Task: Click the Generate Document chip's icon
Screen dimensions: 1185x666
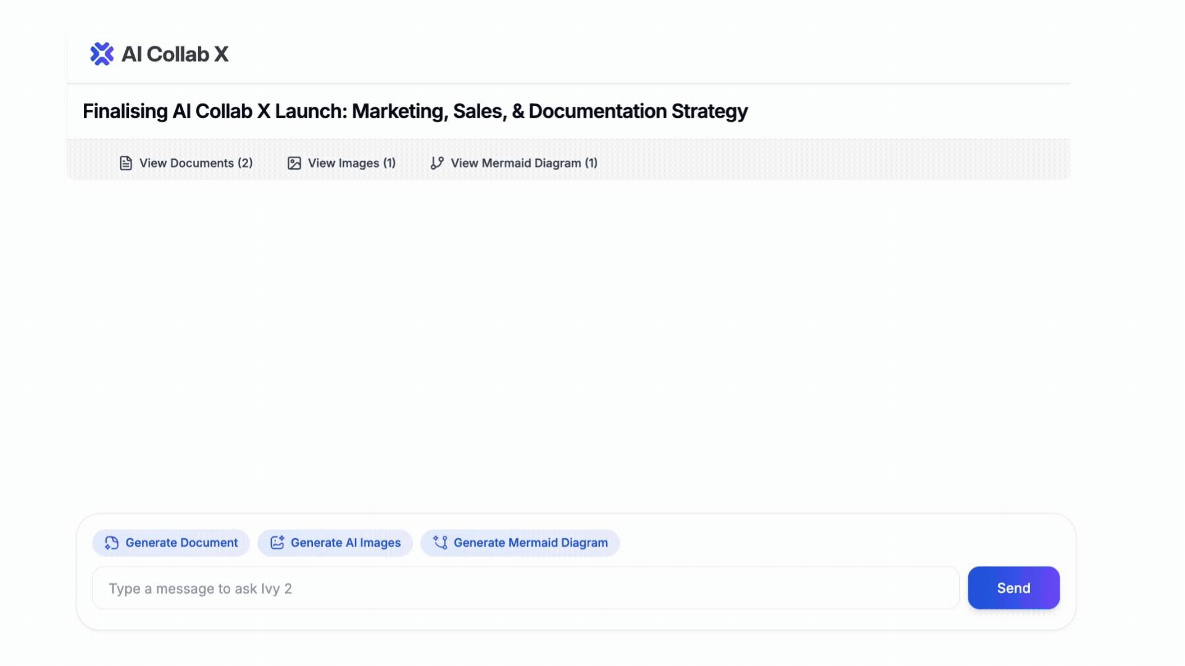Action: point(112,543)
